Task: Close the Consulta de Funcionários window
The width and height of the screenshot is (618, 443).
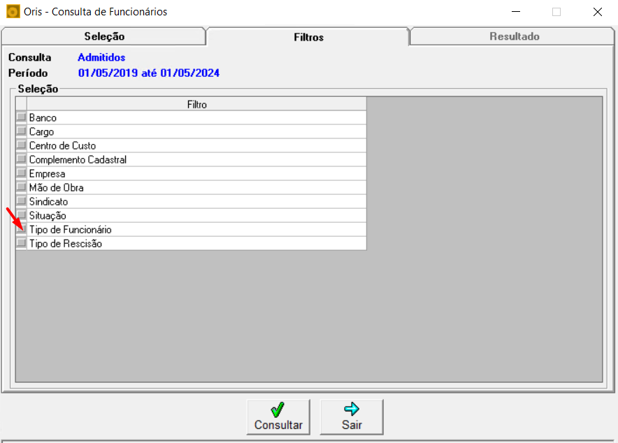Action: [598, 12]
